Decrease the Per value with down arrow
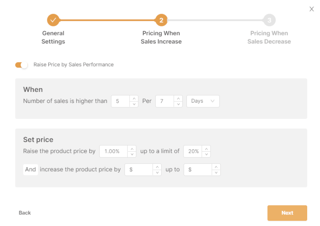 (x=178, y=104)
